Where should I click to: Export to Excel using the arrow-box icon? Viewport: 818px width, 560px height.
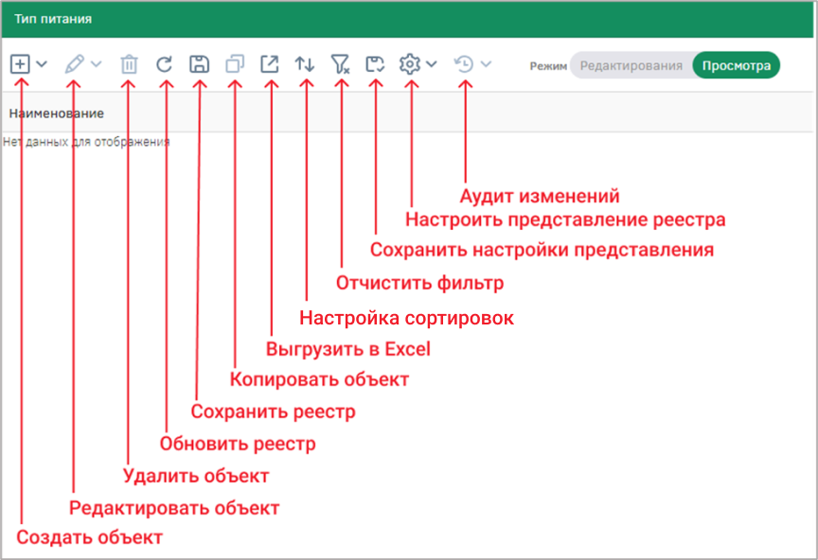pyautogui.click(x=270, y=64)
